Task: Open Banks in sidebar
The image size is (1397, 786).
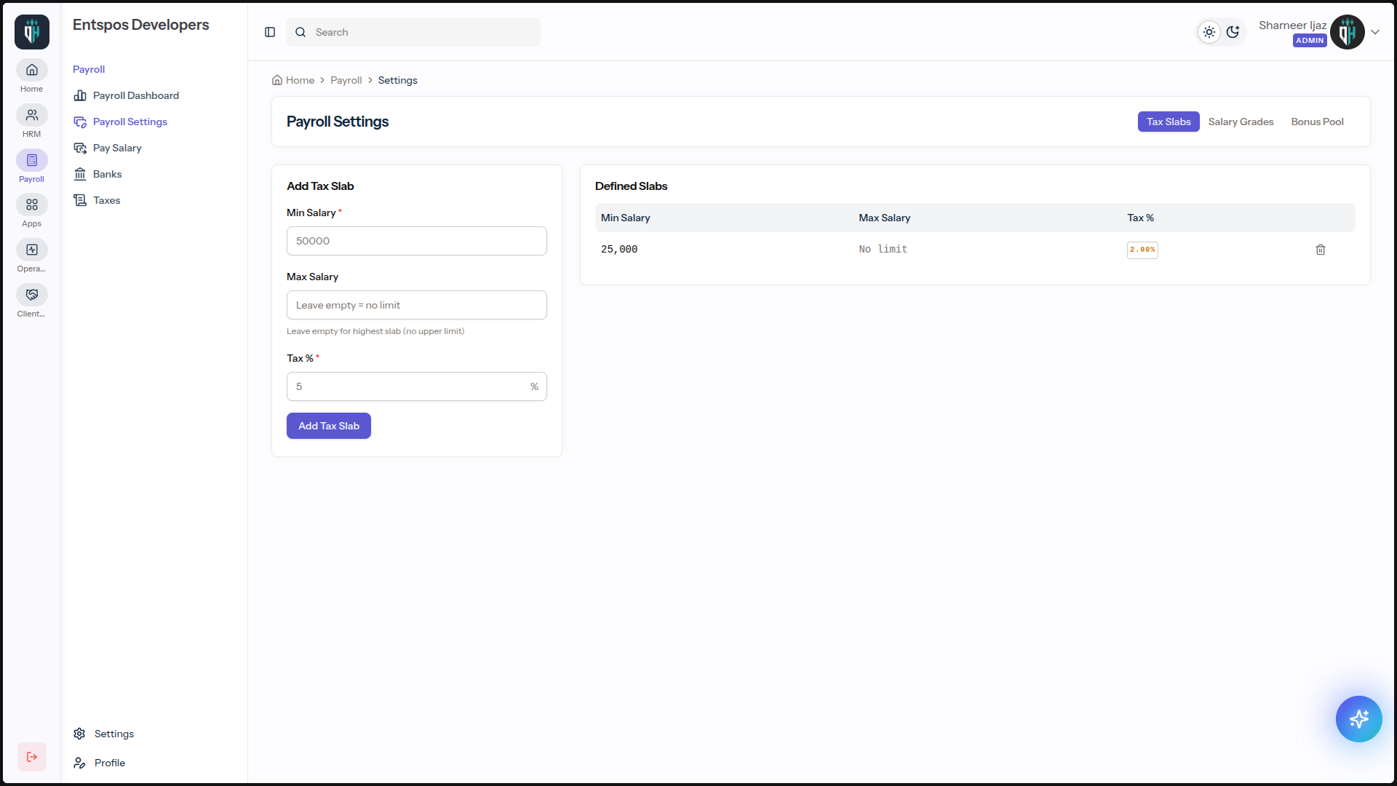Action: pos(97,174)
